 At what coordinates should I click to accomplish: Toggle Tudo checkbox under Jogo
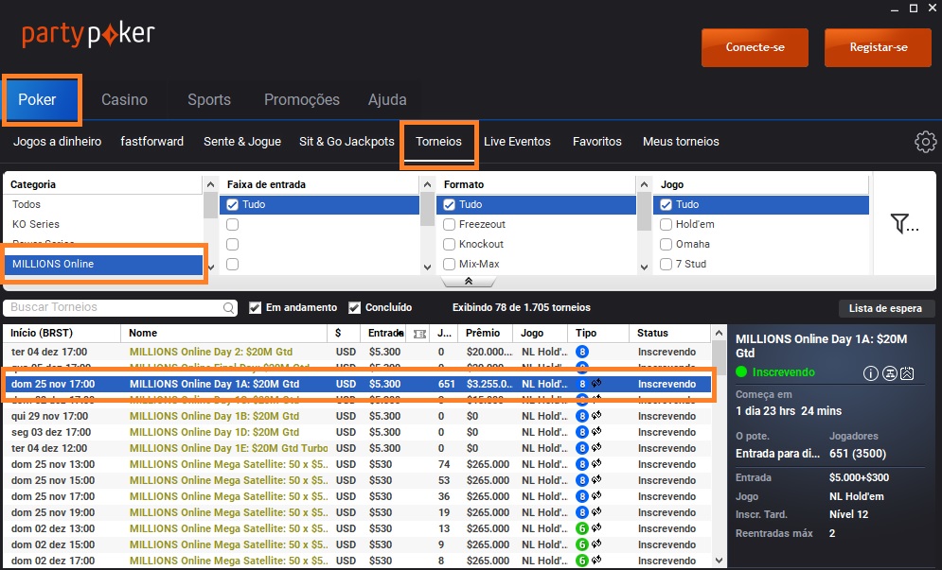(667, 204)
